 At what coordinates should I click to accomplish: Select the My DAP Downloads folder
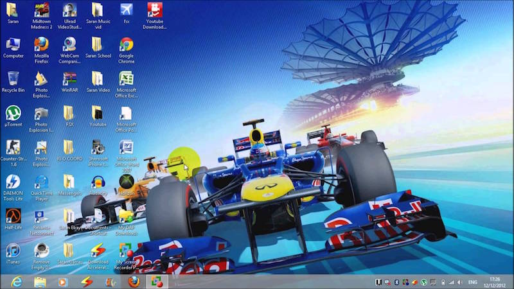[127, 222]
